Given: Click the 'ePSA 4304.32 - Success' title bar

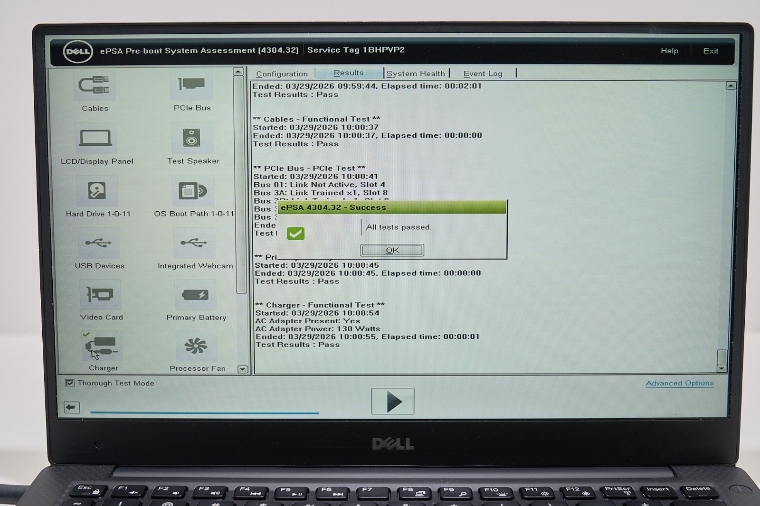Looking at the screenshot, I should click(x=392, y=207).
